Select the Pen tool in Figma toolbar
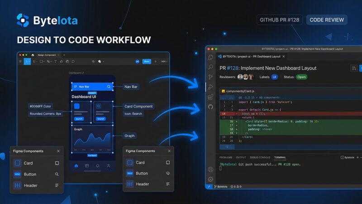This screenshot has width=362, height=204. pyautogui.click(x=48, y=62)
